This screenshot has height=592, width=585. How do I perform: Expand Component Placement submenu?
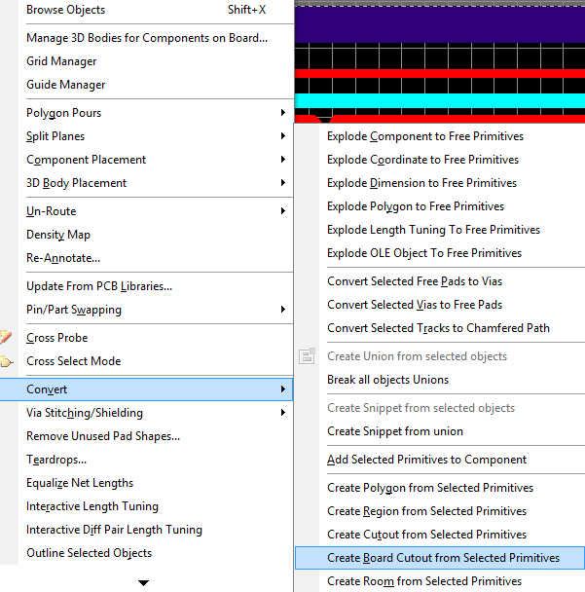[x=146, y=160]
